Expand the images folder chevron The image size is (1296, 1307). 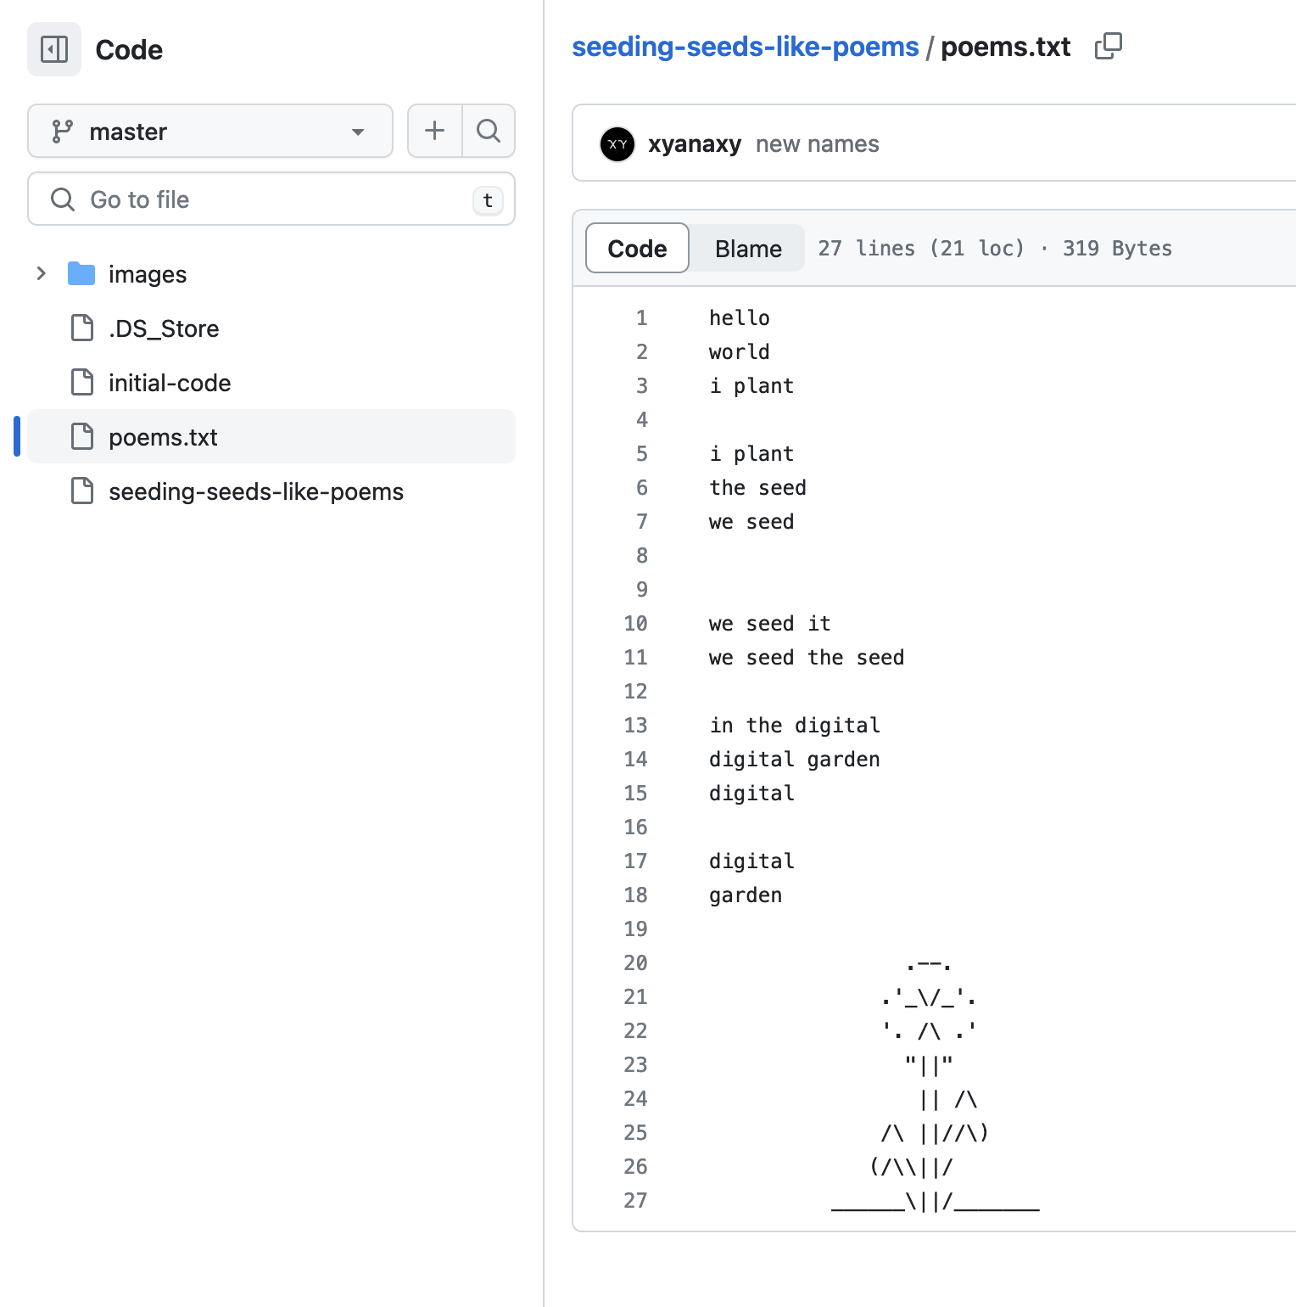(x=41, y=273)
